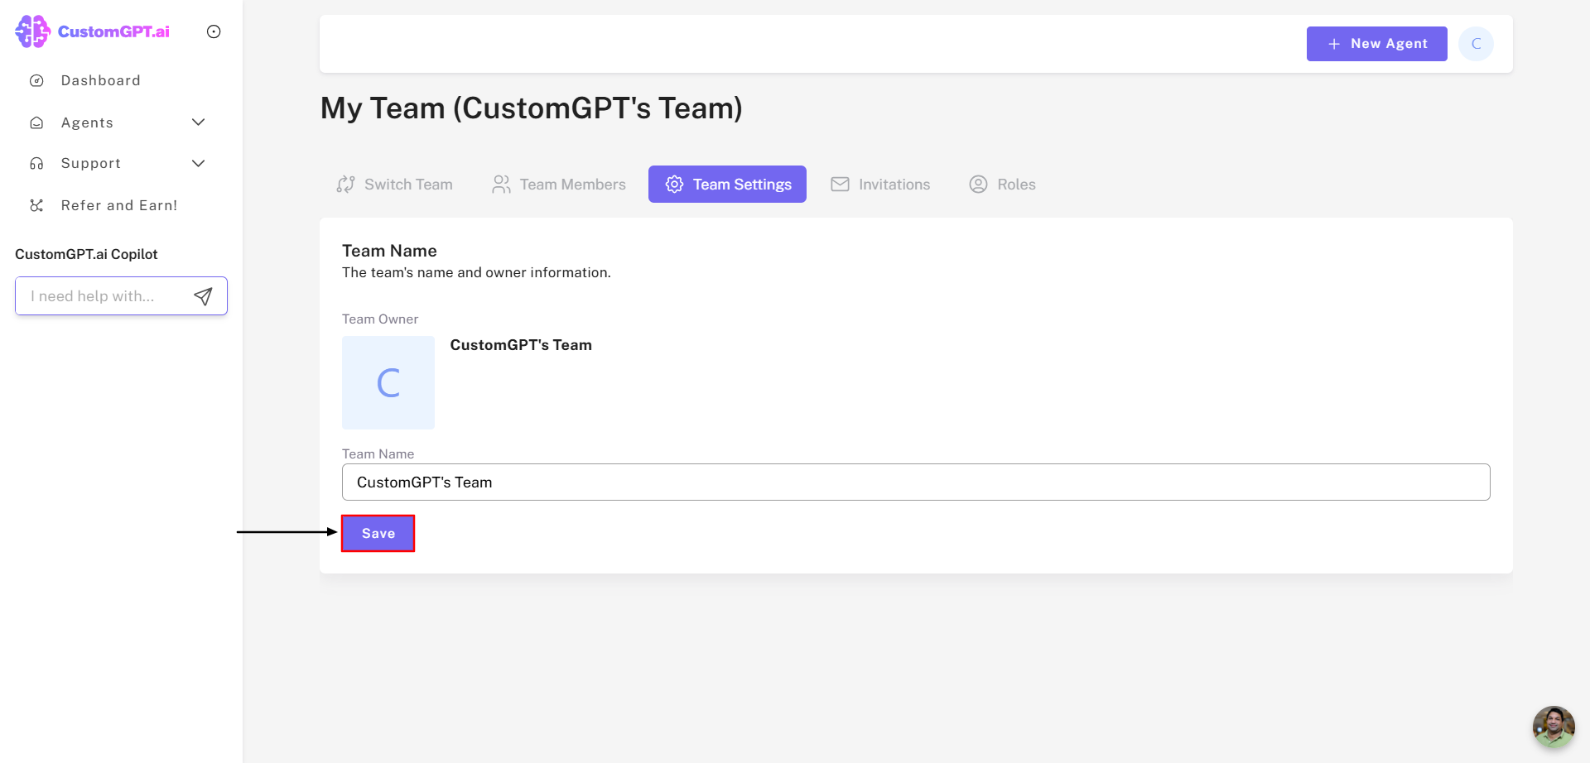Click the My Team page heading

pos(532,108)
